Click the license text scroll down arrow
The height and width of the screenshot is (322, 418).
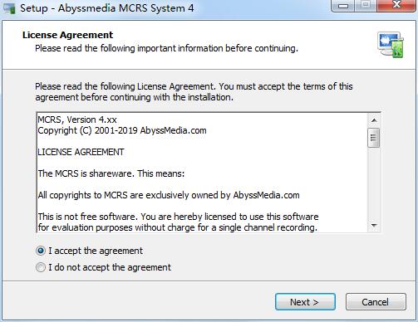point(374,226)
